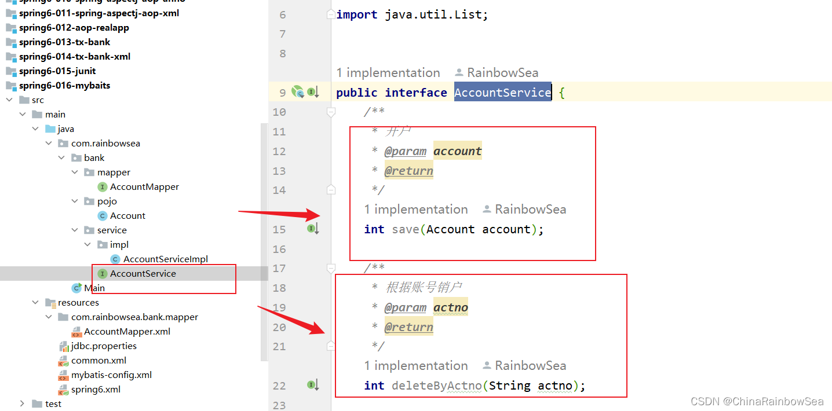
Task: Click the com.rainbowsea package icon
Action: [x=63, y=144]
